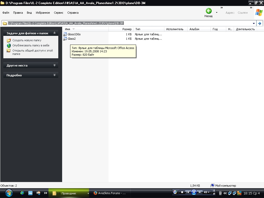Screen dimensions: 264x198
Task: Click the restore player icon in taskbar player
Action: click(x=214, y=194)
